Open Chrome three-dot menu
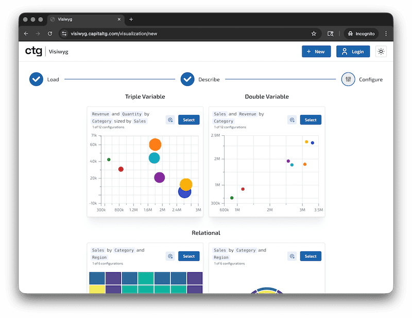 tap(386, 33)
